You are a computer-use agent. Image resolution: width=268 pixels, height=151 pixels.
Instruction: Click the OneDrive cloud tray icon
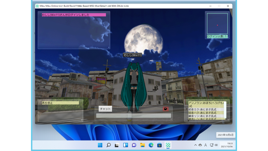tap(200, 145)
